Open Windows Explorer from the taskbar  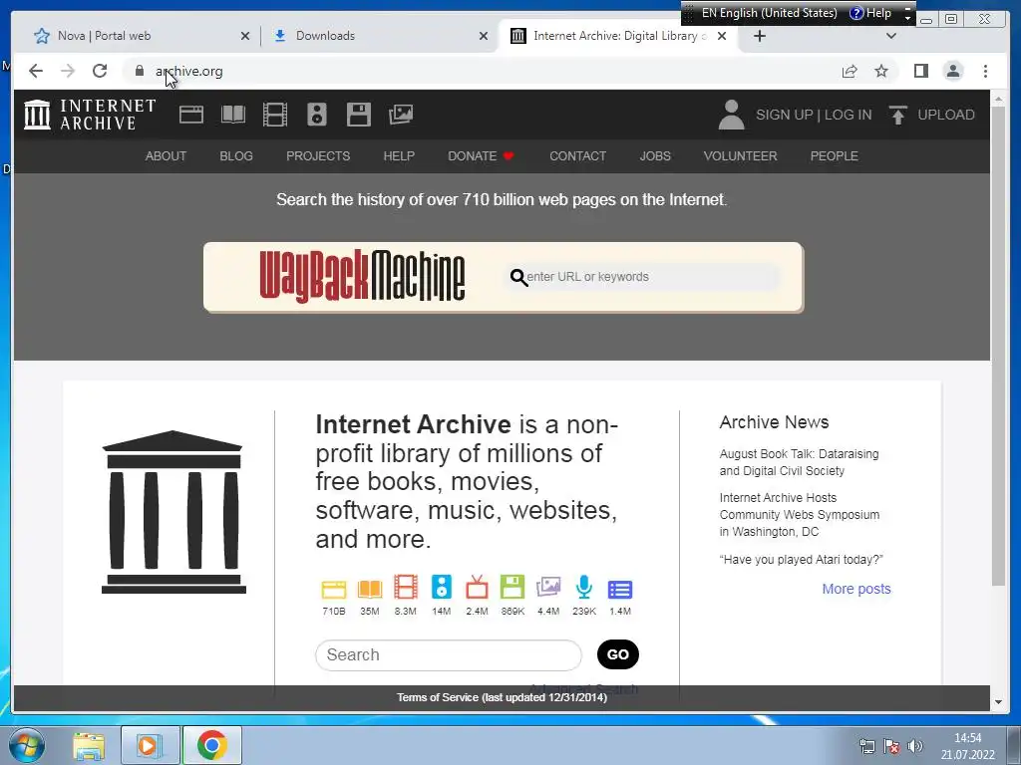(x=89, y=745)
